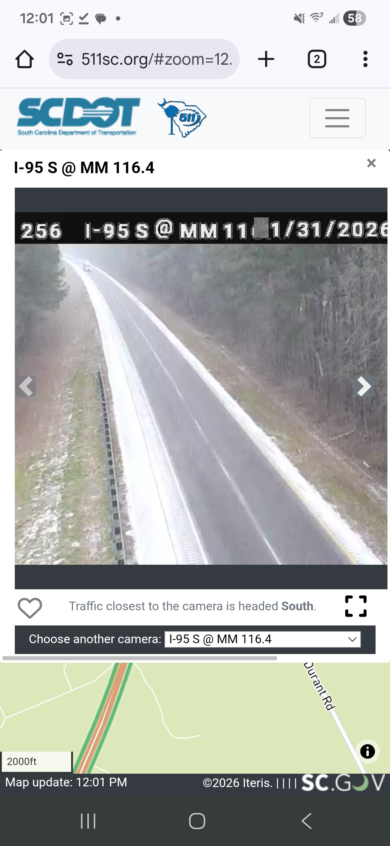Expand the camera view to fullscreen

pos(356,606)
